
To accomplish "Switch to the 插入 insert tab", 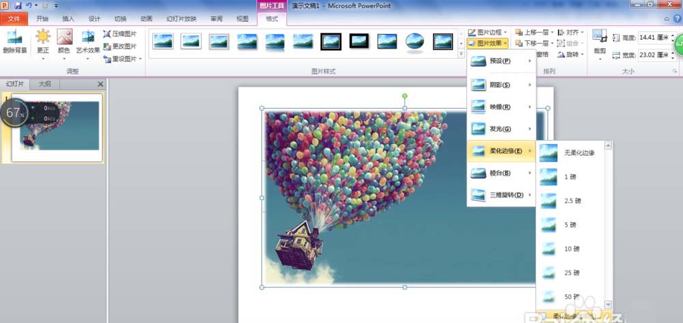I will (x=68, y=18).
